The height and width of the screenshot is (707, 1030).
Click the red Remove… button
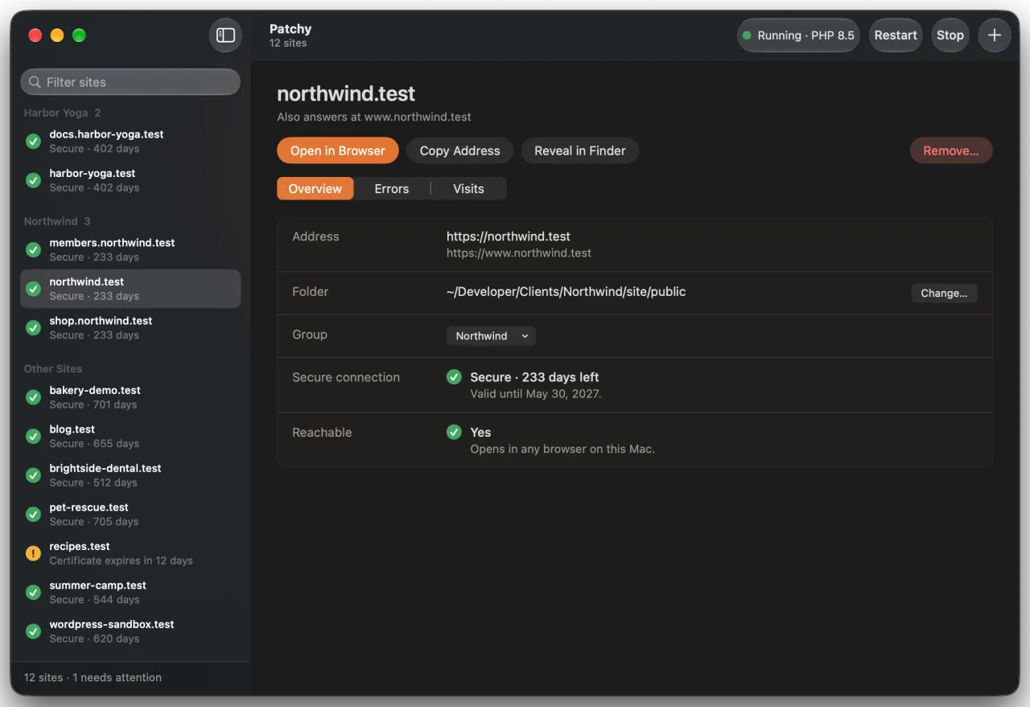(x=951, y=150)
